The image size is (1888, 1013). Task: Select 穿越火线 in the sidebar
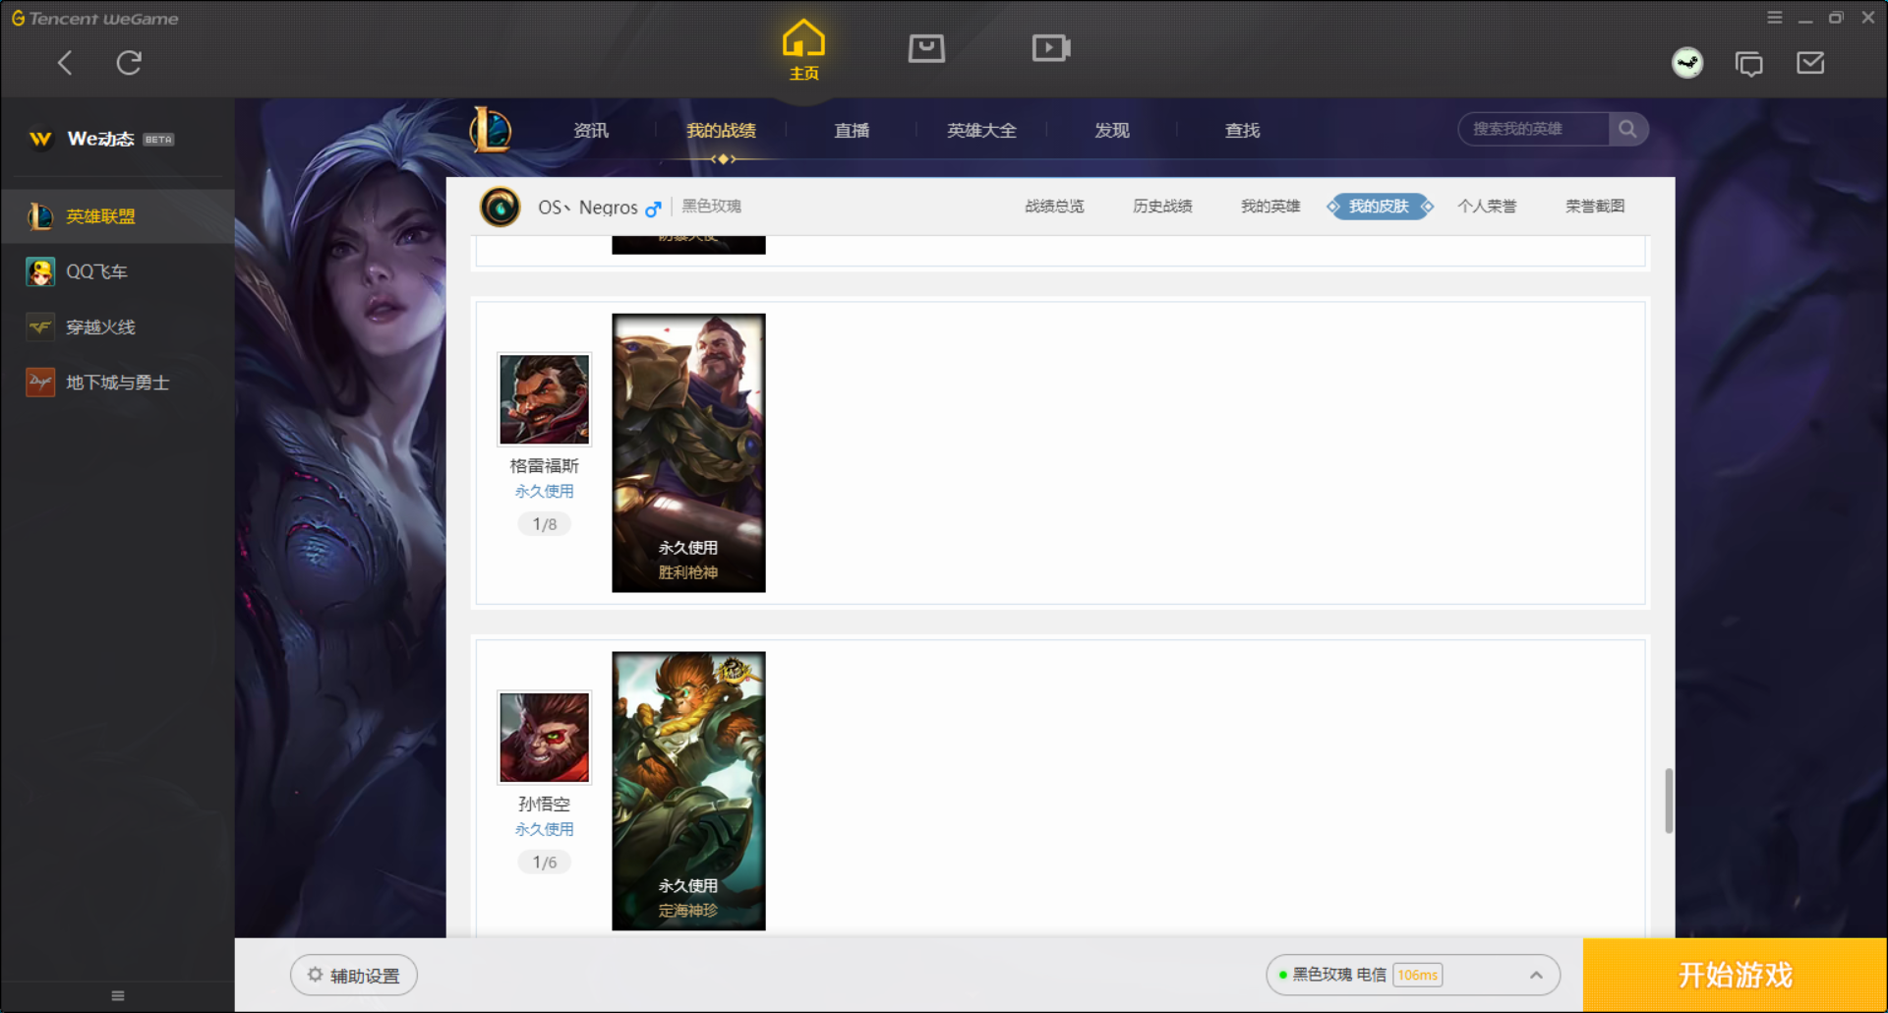[117, 327]
